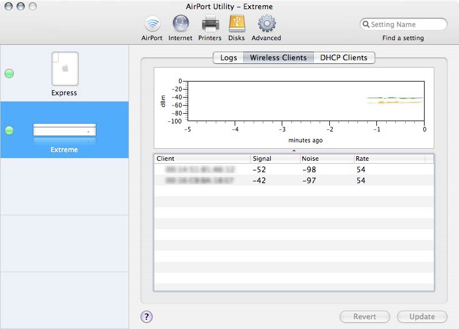Screen dimensions: 459x329
Task: Select signal value -42
Action: click(259, 180)
